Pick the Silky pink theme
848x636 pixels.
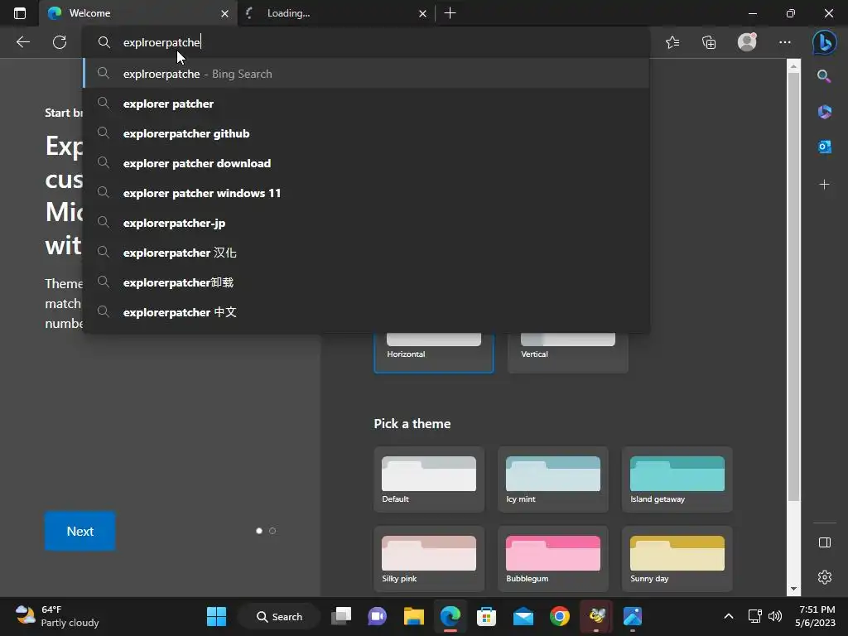point(429,559)
